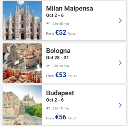Click the Oct 2 - 6 dates for Milan Malpensa
The height and width of the screenshot is (126, 128).
[x=55, y=15]
